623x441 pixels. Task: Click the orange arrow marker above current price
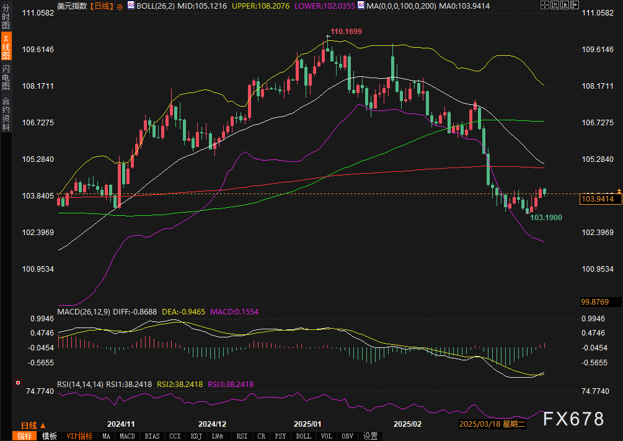pos(619,189)
